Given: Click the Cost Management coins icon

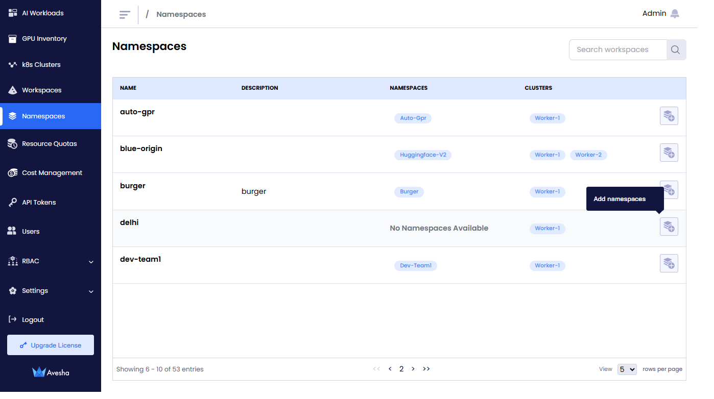Looking at the screenshot, I should tap(13, 173).
